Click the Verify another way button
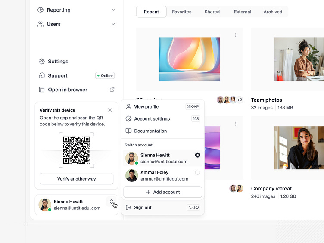 76,179
